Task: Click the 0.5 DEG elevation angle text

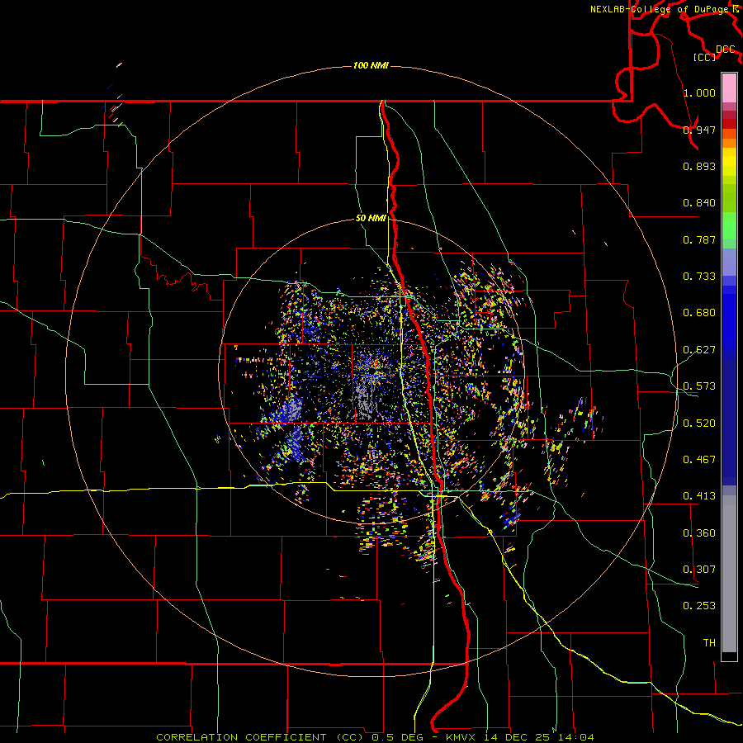Action: 400,737
